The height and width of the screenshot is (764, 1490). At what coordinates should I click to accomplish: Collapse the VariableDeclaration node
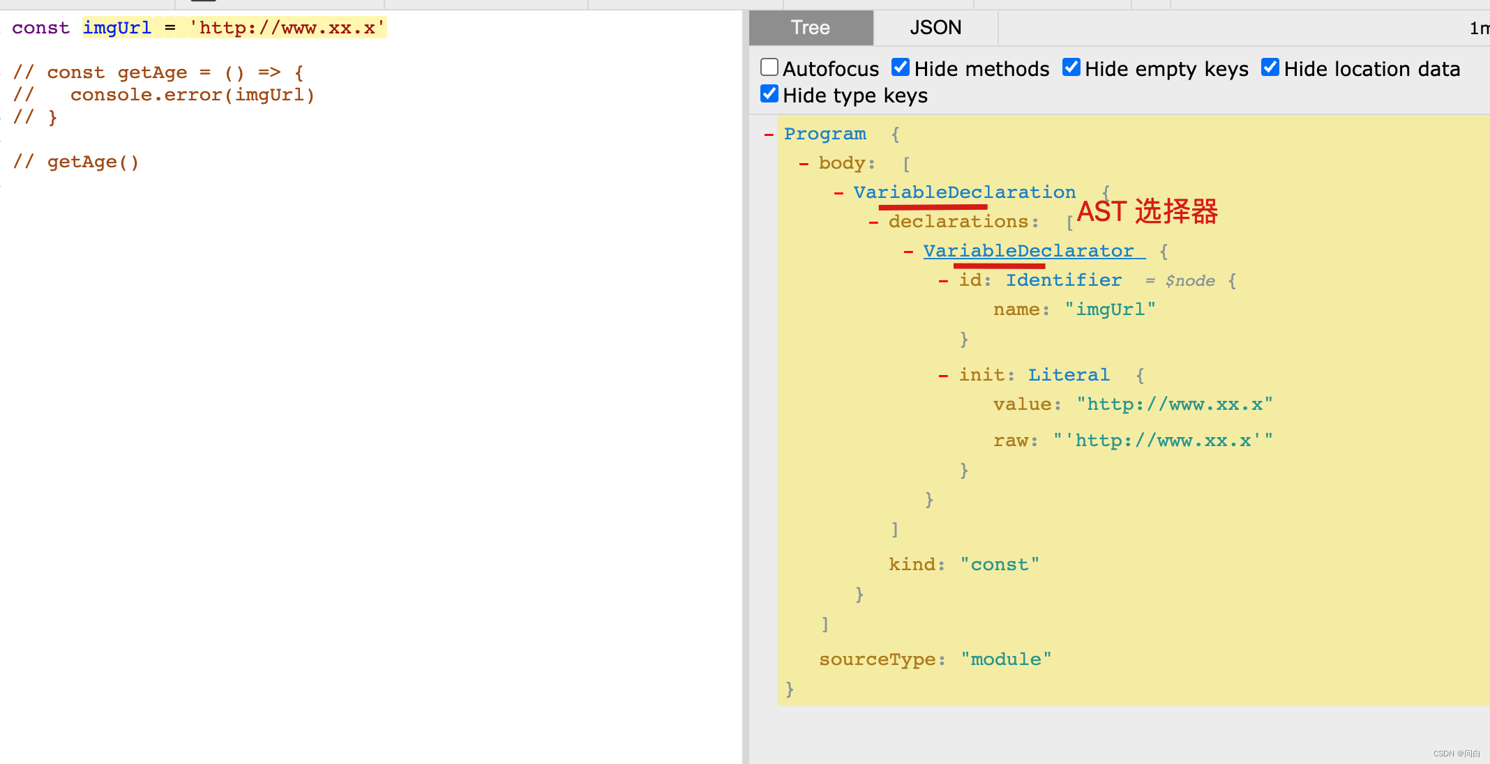tap(833, 191)
